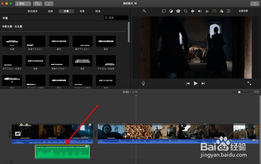
Task: Click the magic wand auto-enhance icon
Action: [x=144, y=11]
